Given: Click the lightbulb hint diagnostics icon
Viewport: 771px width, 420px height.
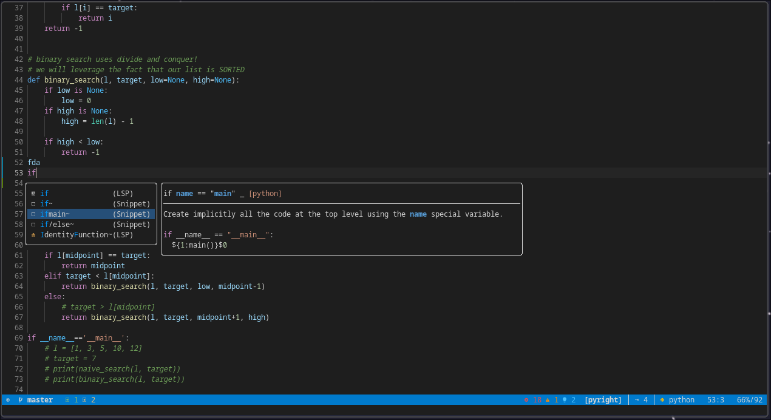Looking at the screenshot, I should [x=565, y=400].
